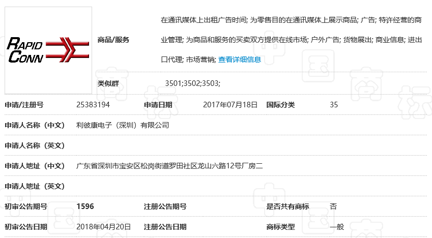Click the 商品/服务 label
The image size is (432, 238).
pyautogui.click(x=113, y=40)
